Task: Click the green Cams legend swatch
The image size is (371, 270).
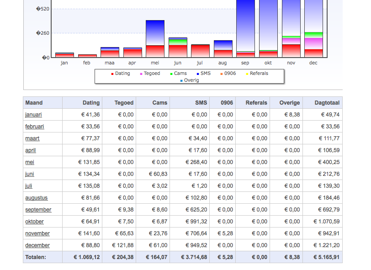Action: (171, 74)
